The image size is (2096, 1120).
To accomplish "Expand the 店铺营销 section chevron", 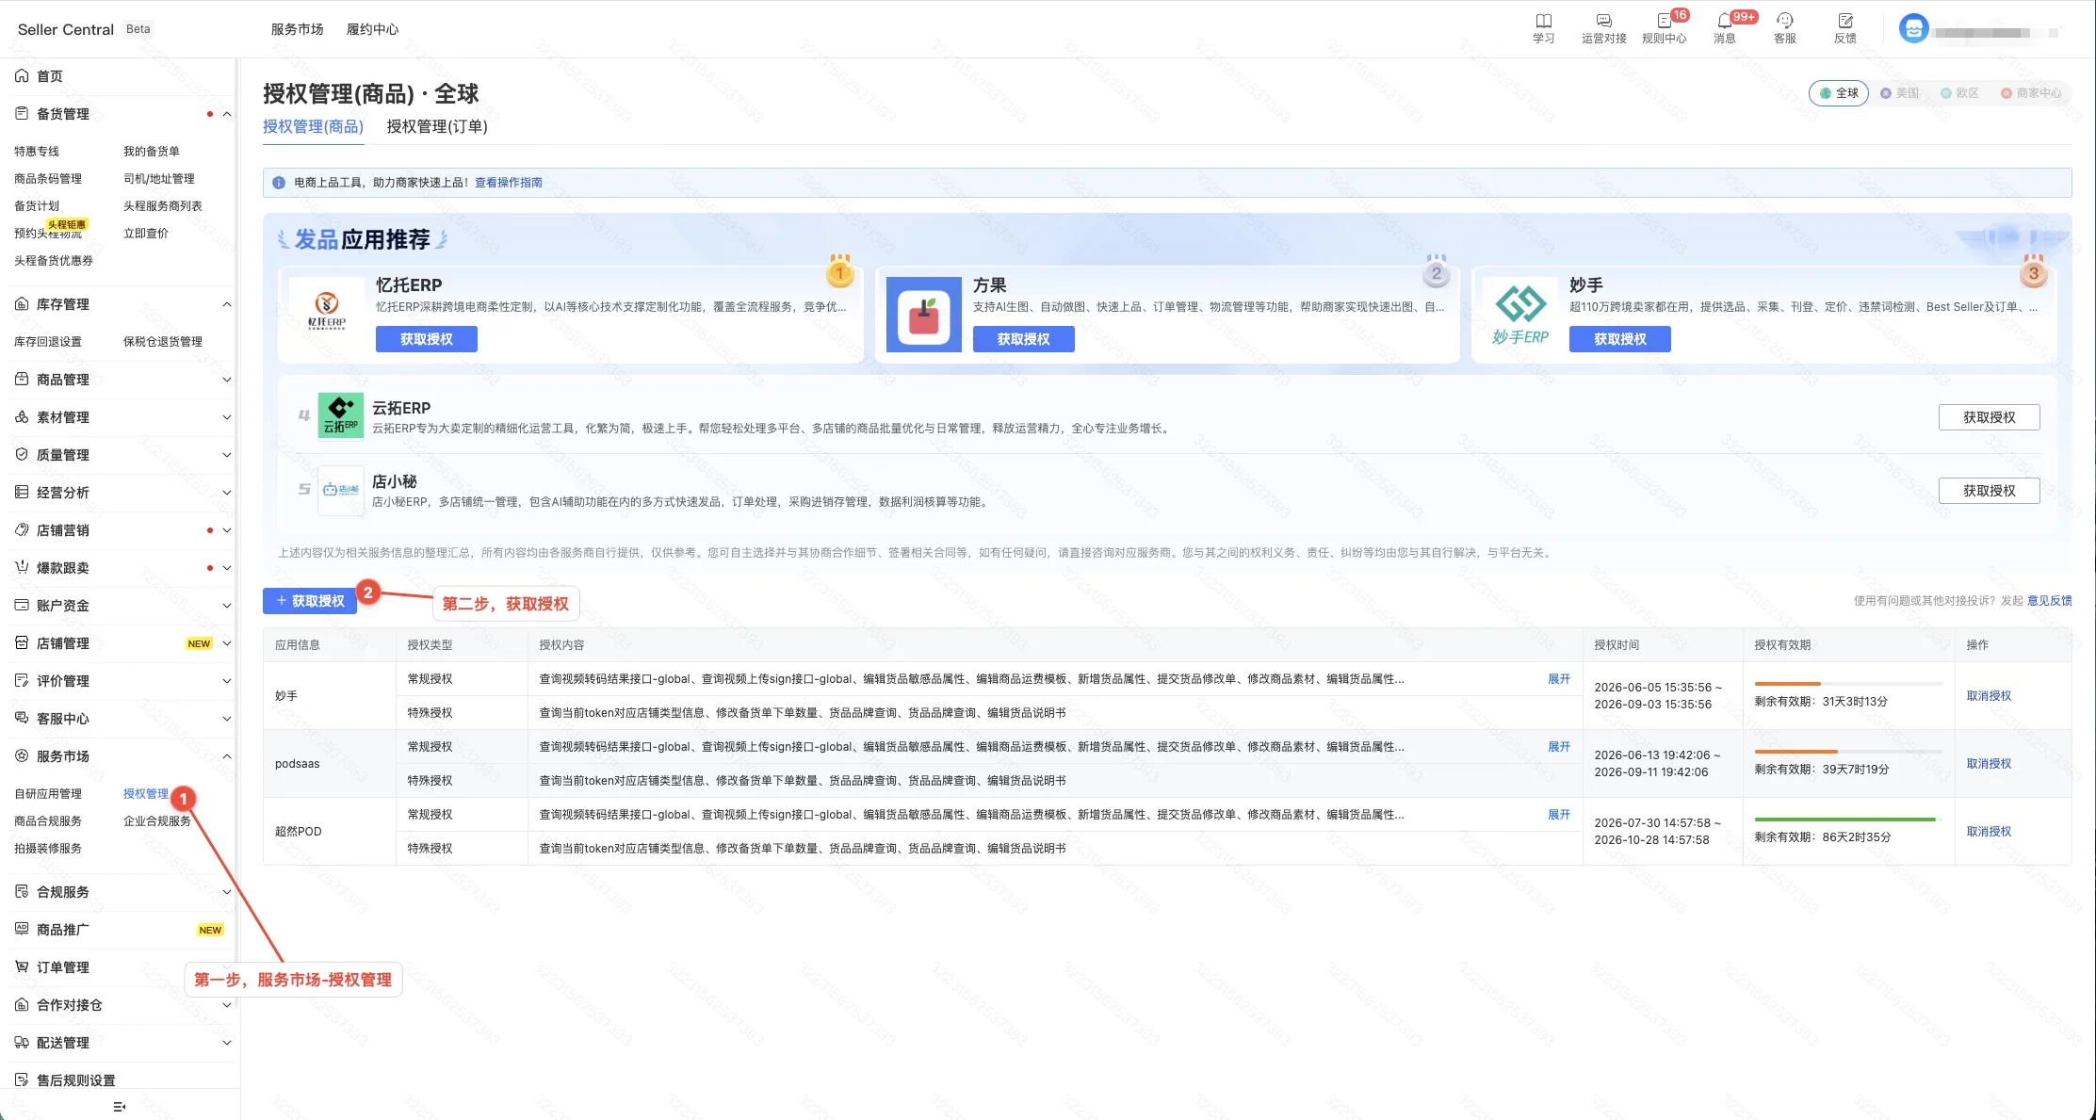I will (227, 530).
